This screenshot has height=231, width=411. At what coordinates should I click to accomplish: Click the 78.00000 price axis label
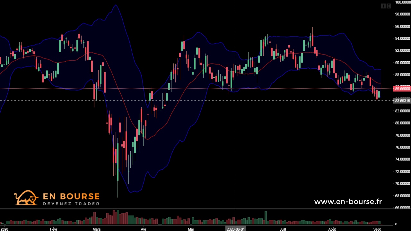403,135
